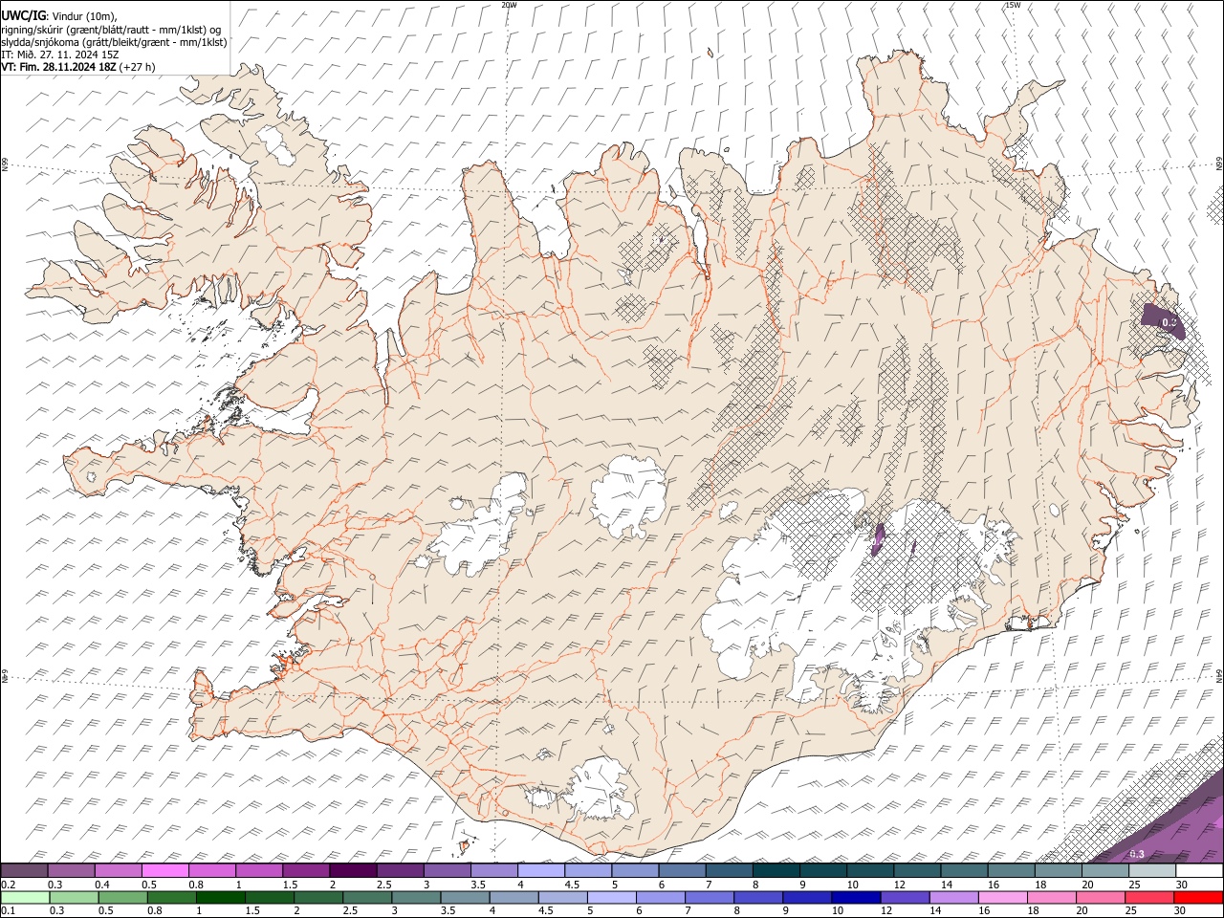This screenshot has height=918, width=1224.
Task: Click the lower scale swatch between 25 and 30
Action: (1150, 897)
